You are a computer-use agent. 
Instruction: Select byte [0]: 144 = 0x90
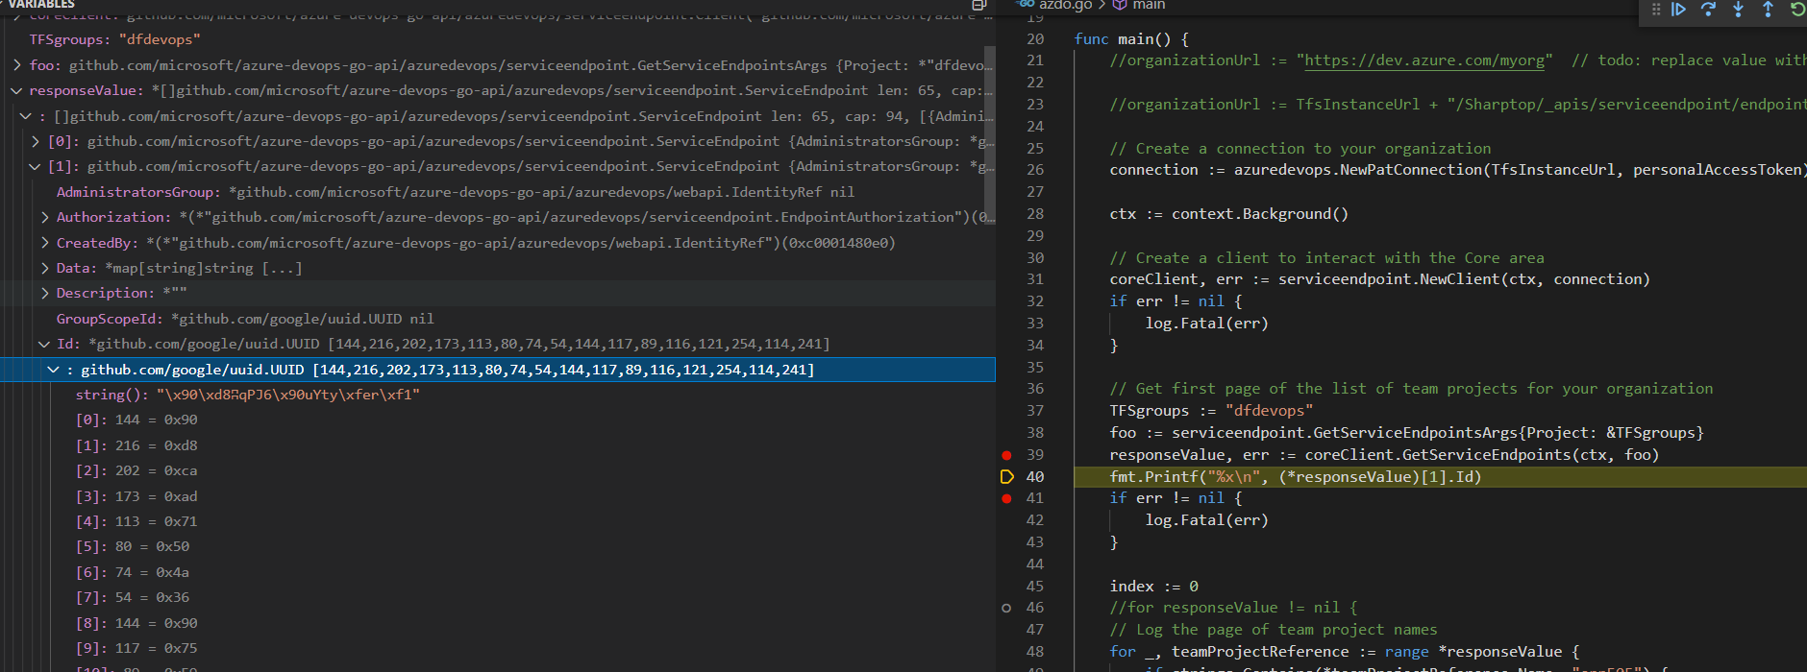tap(497, 420)
